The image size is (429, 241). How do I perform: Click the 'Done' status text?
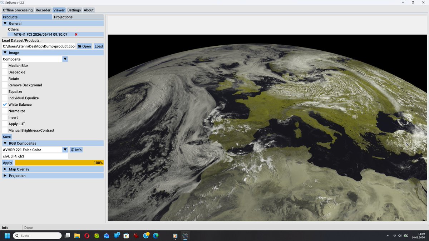[28, 228]
